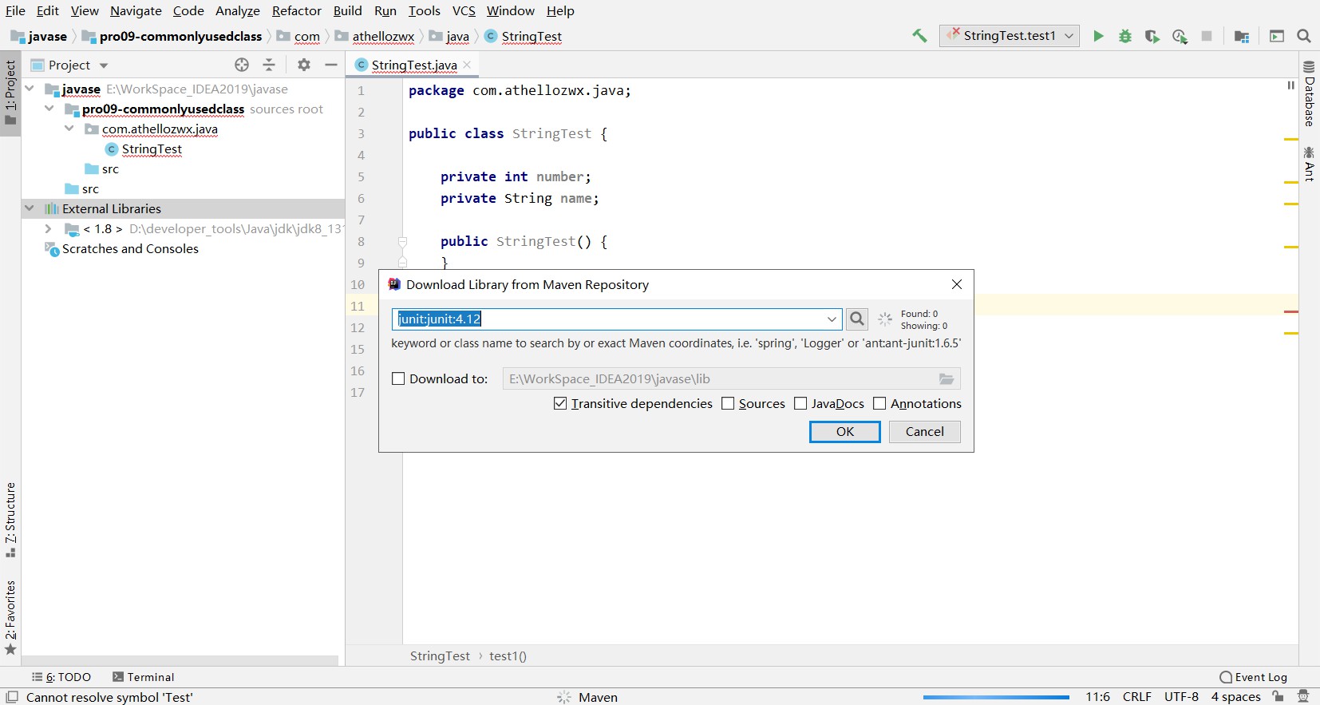Open Project panel settings gear

pyautogui.click(x=304, y=65)
